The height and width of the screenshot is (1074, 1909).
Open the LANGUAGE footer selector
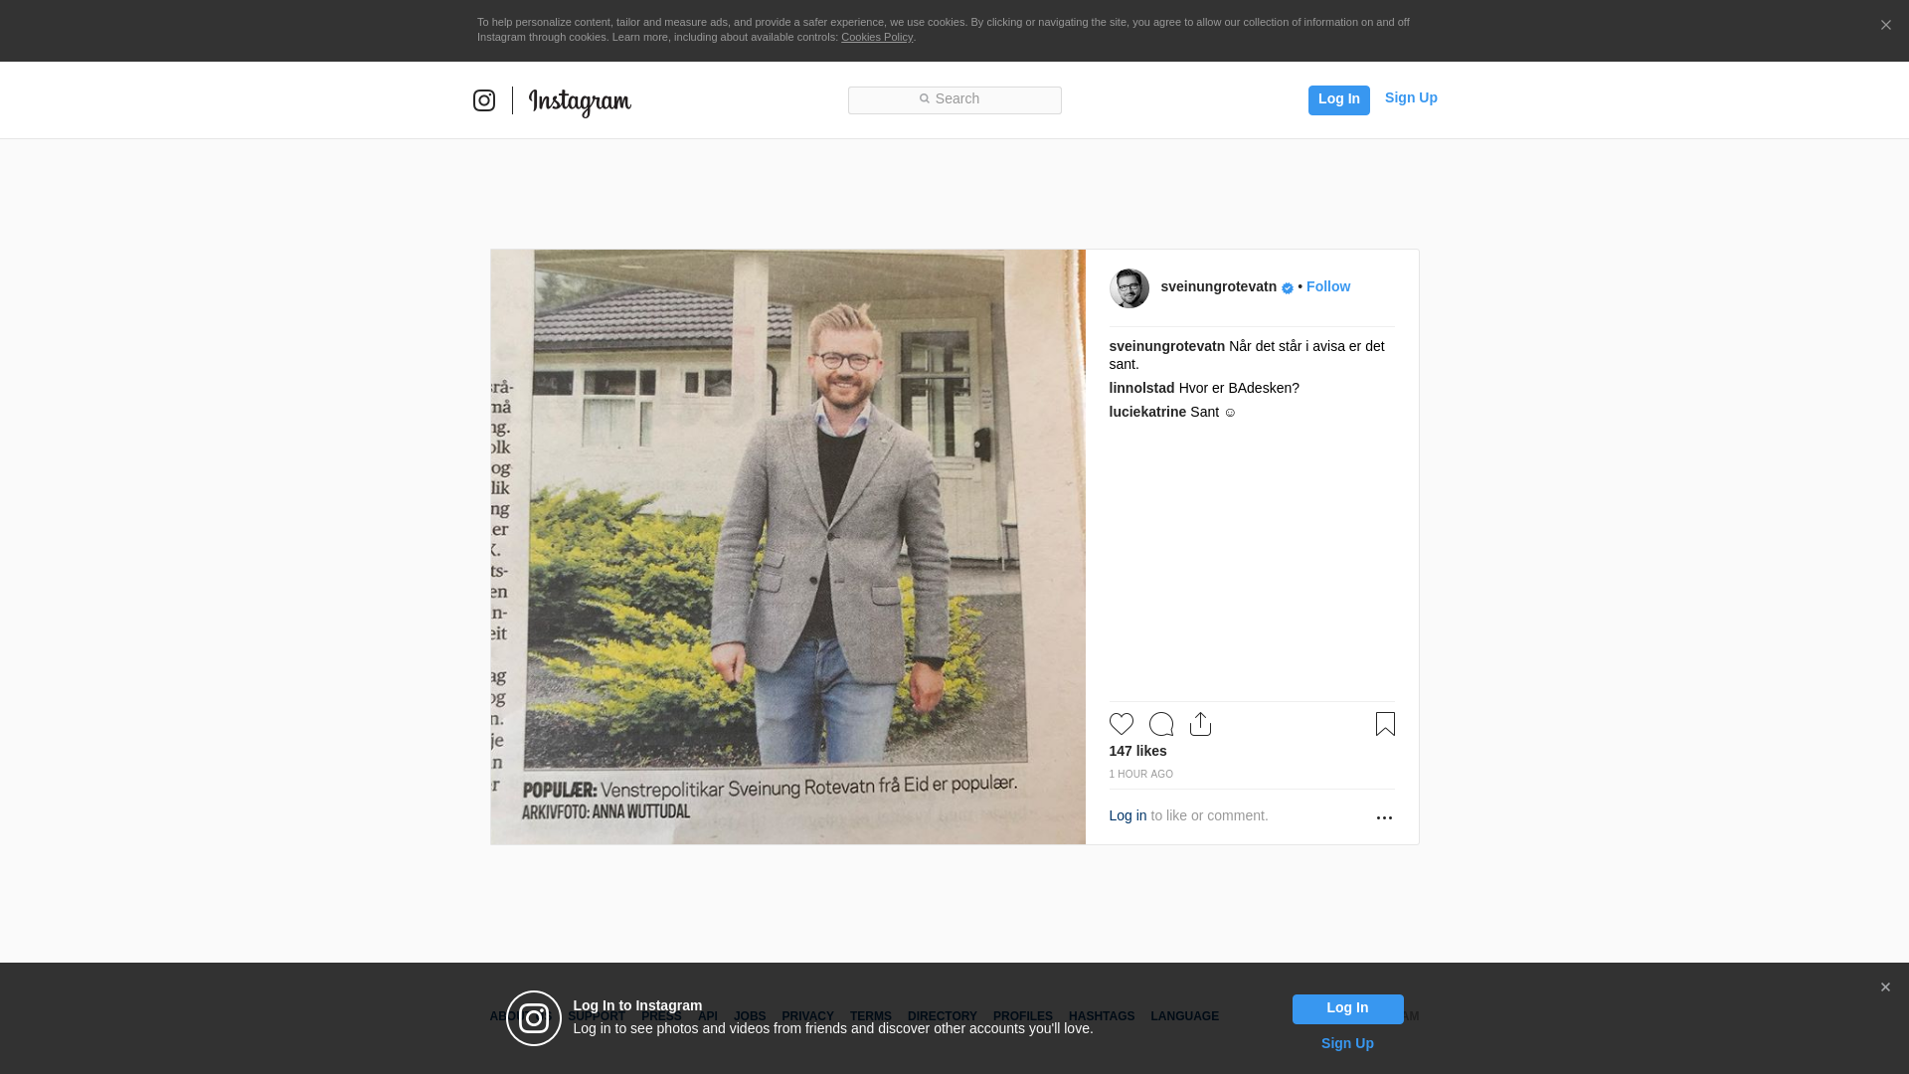(1185, 1016)
